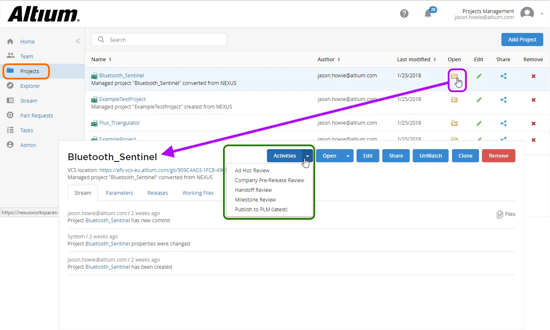The width and height of the screenshot is (550, 330).
Task: Click the Altium logo
Action: (x=44, y=14)
